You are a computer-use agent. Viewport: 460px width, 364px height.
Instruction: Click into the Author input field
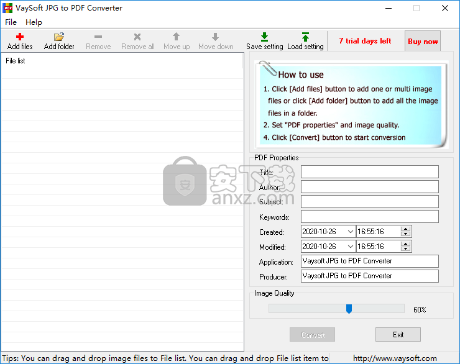click(370, 187)
